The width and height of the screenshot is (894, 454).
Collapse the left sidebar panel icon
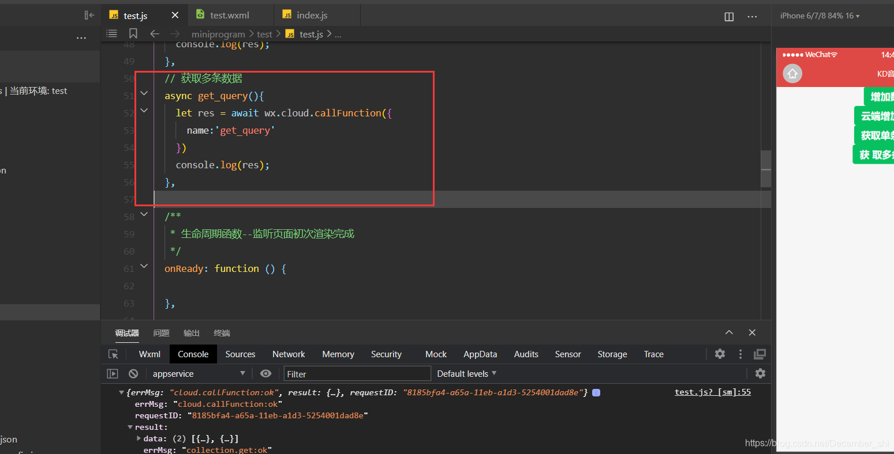tap(89, 16)
